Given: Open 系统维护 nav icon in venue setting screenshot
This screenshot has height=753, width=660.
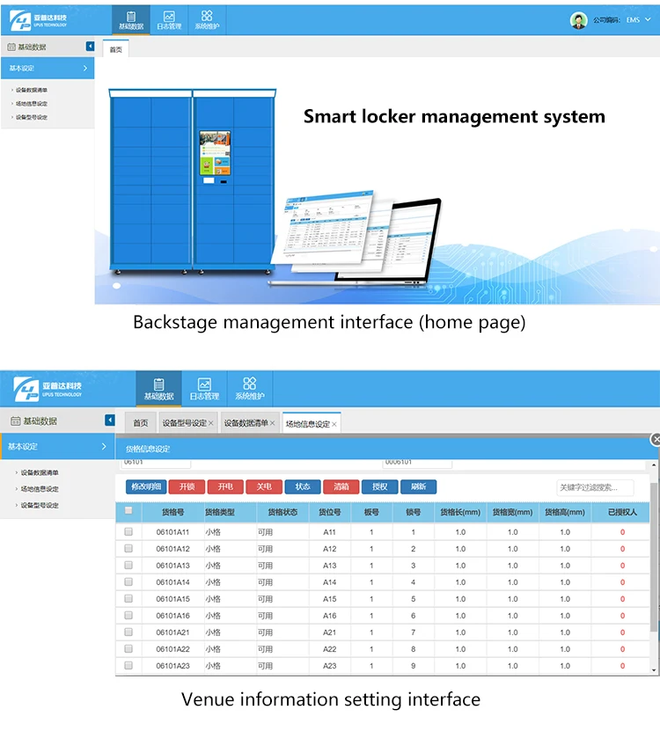Looking at the screenshot, I should click(x=249, y=389).
